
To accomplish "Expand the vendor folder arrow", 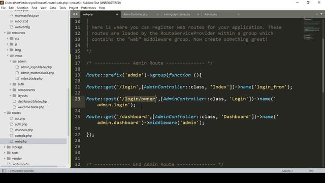I will [5, 159].
